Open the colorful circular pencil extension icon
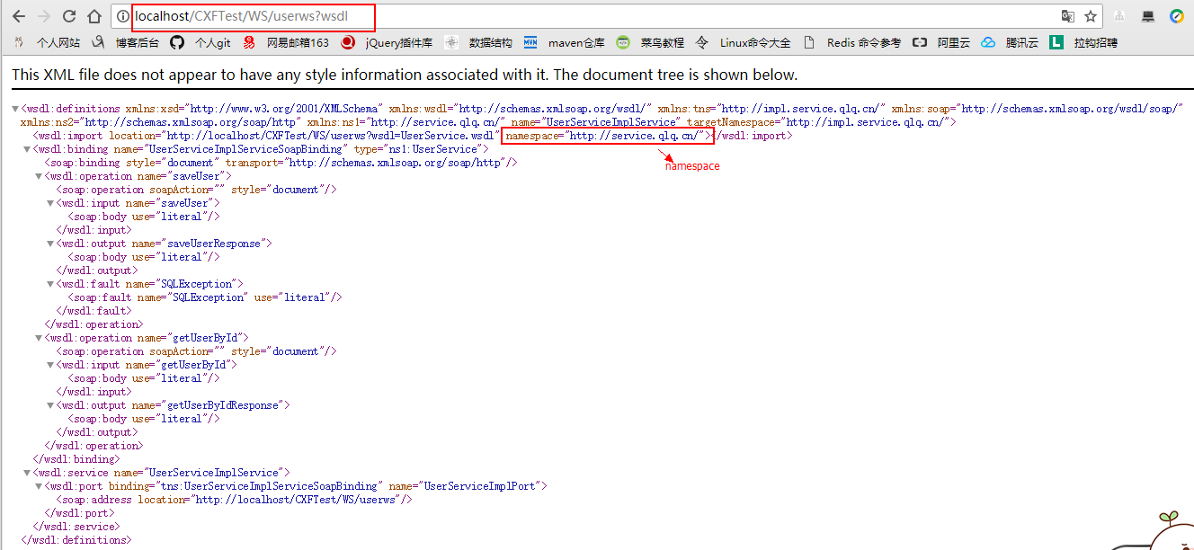Screen dimensions: 1194x550 pyautogui.click(x=1176, y=16)
